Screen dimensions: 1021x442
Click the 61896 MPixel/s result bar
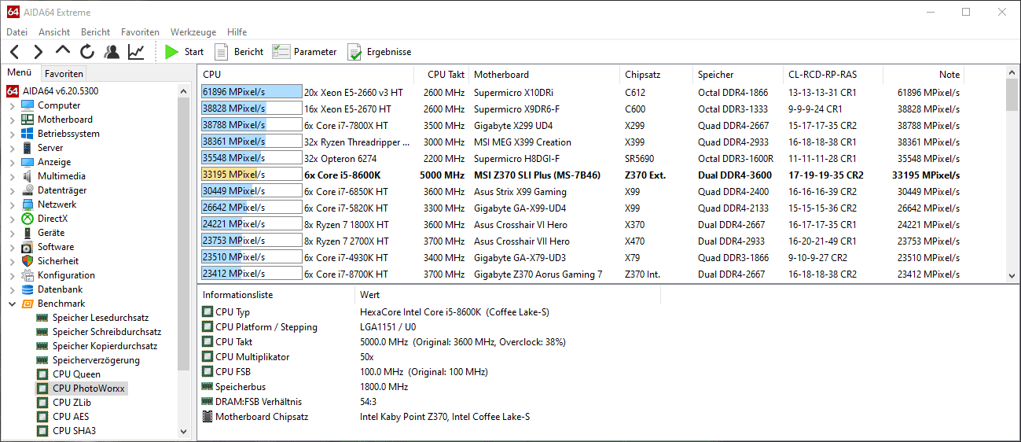(252, 92)
